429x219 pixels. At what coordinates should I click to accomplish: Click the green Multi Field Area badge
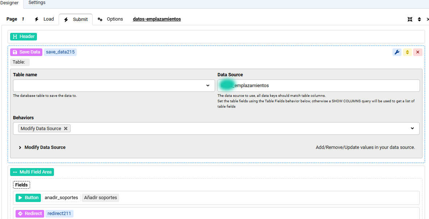coord(32,172)
